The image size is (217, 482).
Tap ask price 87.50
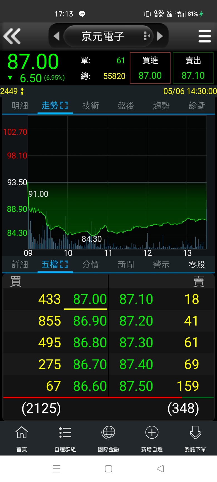pyautogui.click(x=136, y=386)
